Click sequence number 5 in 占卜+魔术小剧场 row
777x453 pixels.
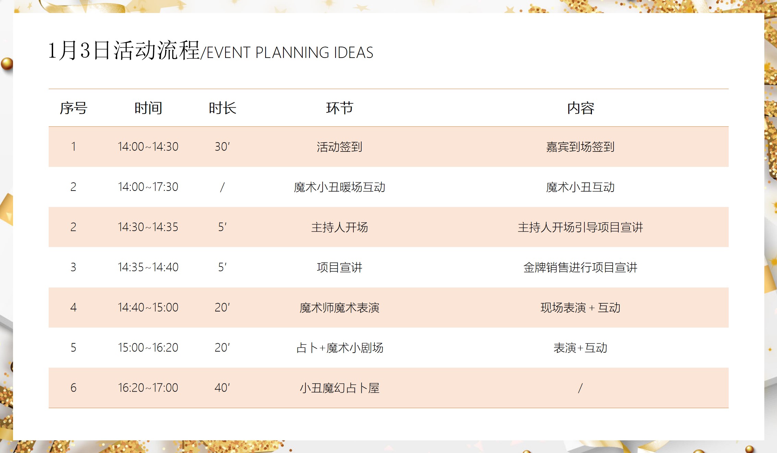pyautogui.click(x=73, y=347)
